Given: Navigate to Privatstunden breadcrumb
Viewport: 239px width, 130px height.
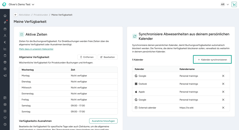Looking at the screenshot, I should (x=41, y=15).
